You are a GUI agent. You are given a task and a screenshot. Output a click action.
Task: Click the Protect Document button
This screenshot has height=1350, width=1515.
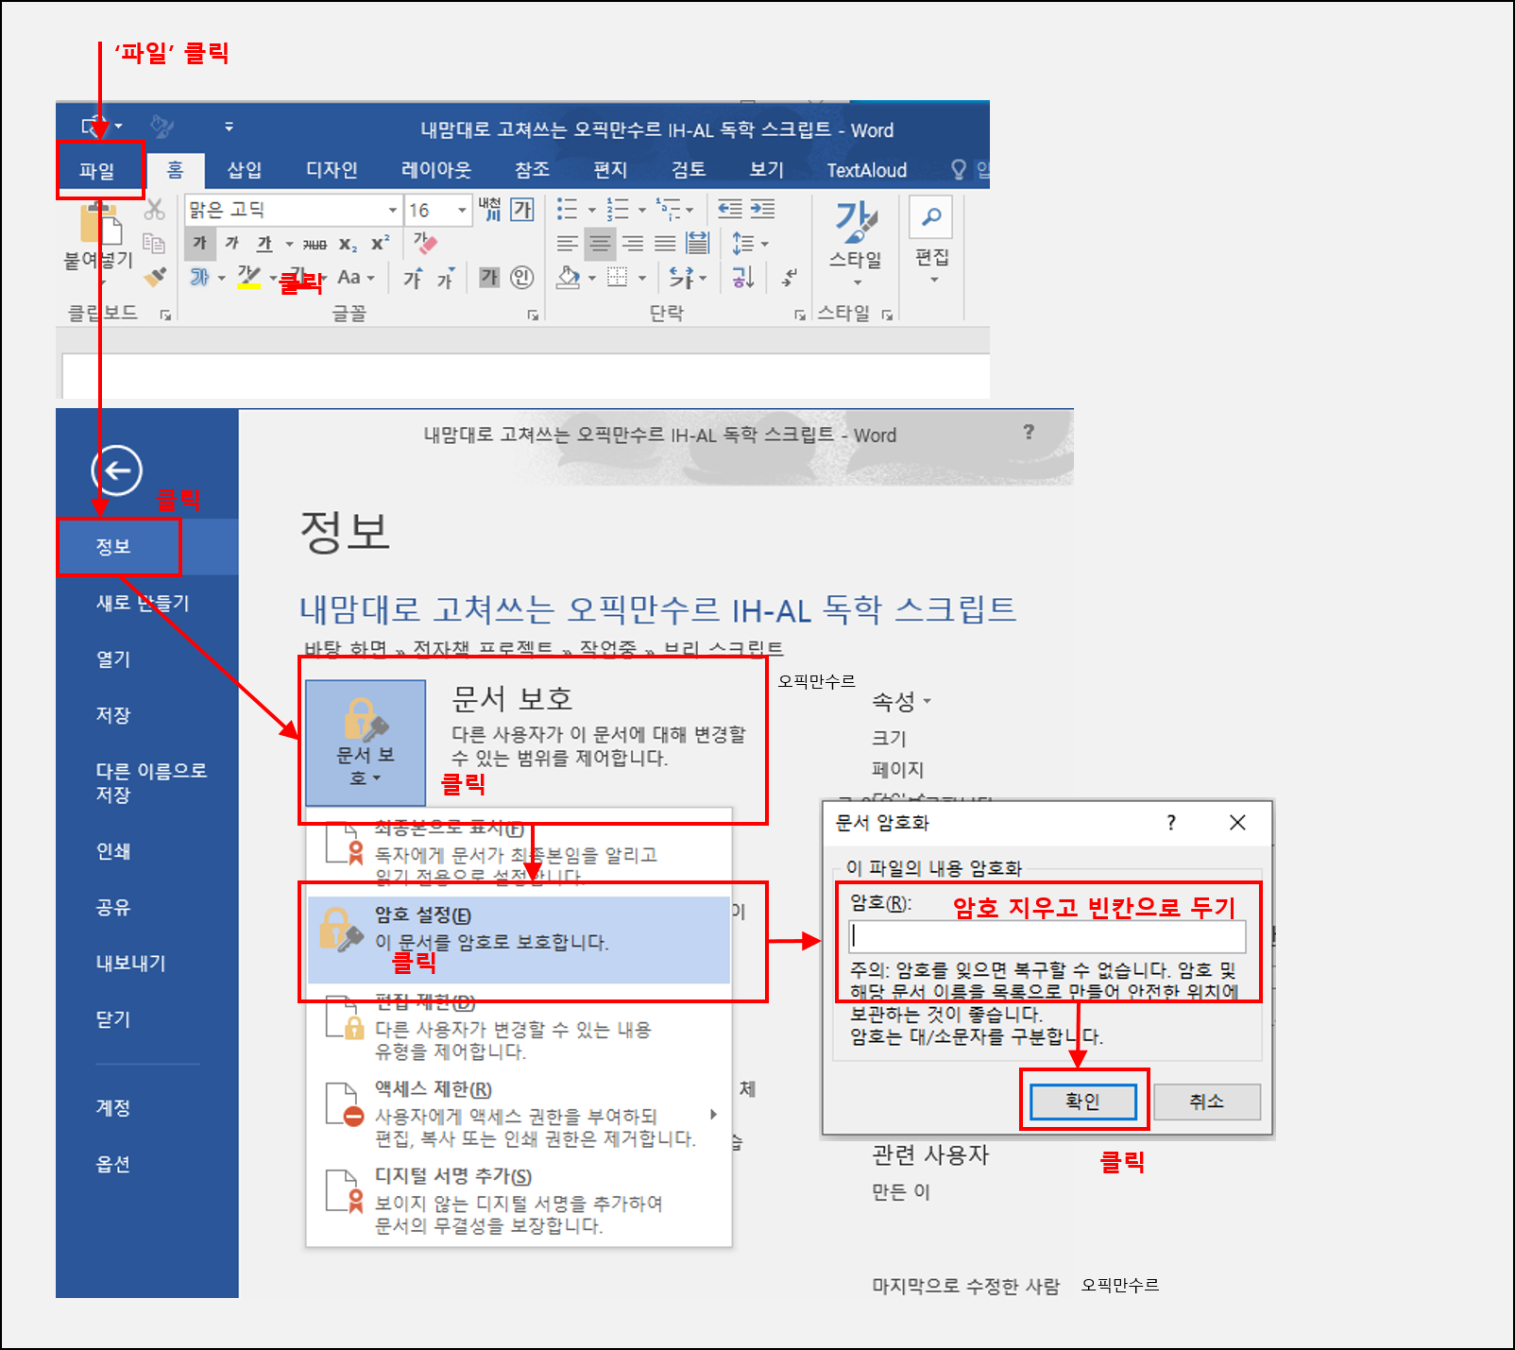point(366,742)
